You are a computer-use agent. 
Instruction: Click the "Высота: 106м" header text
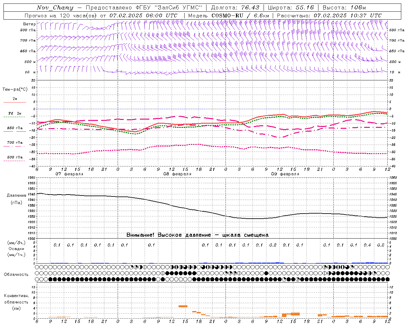pyautogui.click(x=344, y=8)
